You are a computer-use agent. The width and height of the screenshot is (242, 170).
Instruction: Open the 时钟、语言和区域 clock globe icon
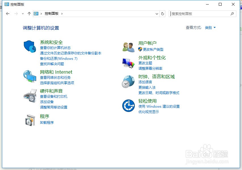(128, 82)
